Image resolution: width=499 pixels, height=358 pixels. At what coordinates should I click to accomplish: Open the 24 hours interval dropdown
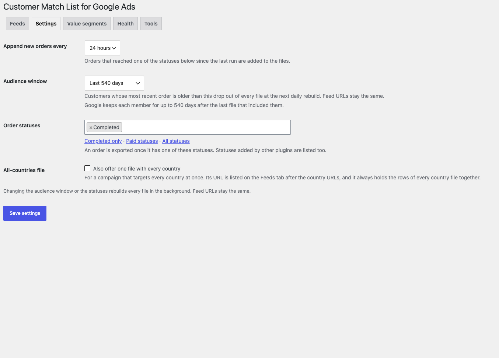pyautogui.click(x=102, y=48)
